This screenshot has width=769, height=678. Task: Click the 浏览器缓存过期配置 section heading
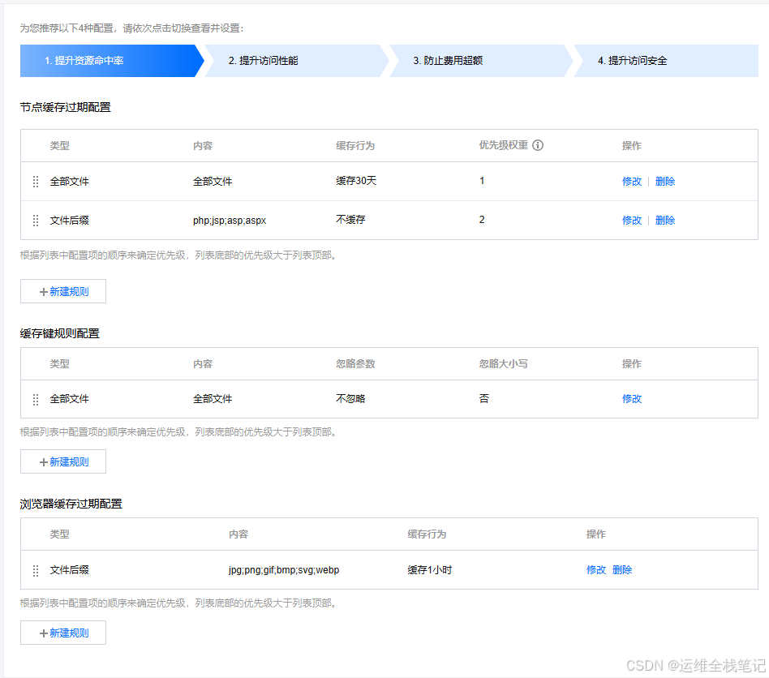coord(71,504)
